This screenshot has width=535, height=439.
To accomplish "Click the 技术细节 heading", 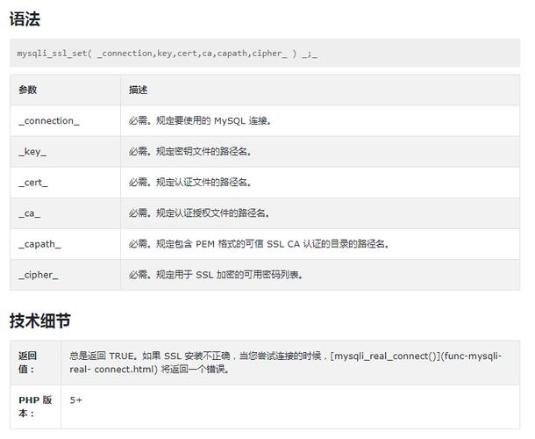I will click(x=40, y=320).
